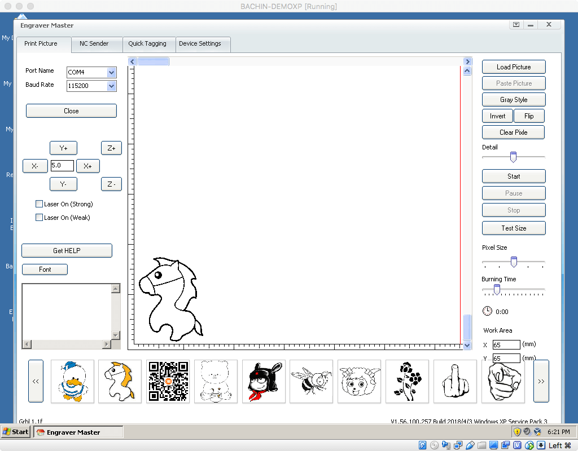Screen dimensions: 578x451
Task: Apply Gray Style to the picture
Action: click(514, 100)
